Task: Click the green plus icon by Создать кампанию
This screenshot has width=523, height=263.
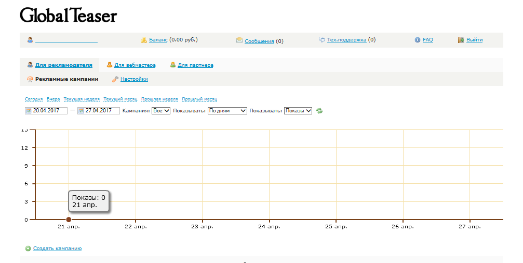Action: [x=28, y=249]
